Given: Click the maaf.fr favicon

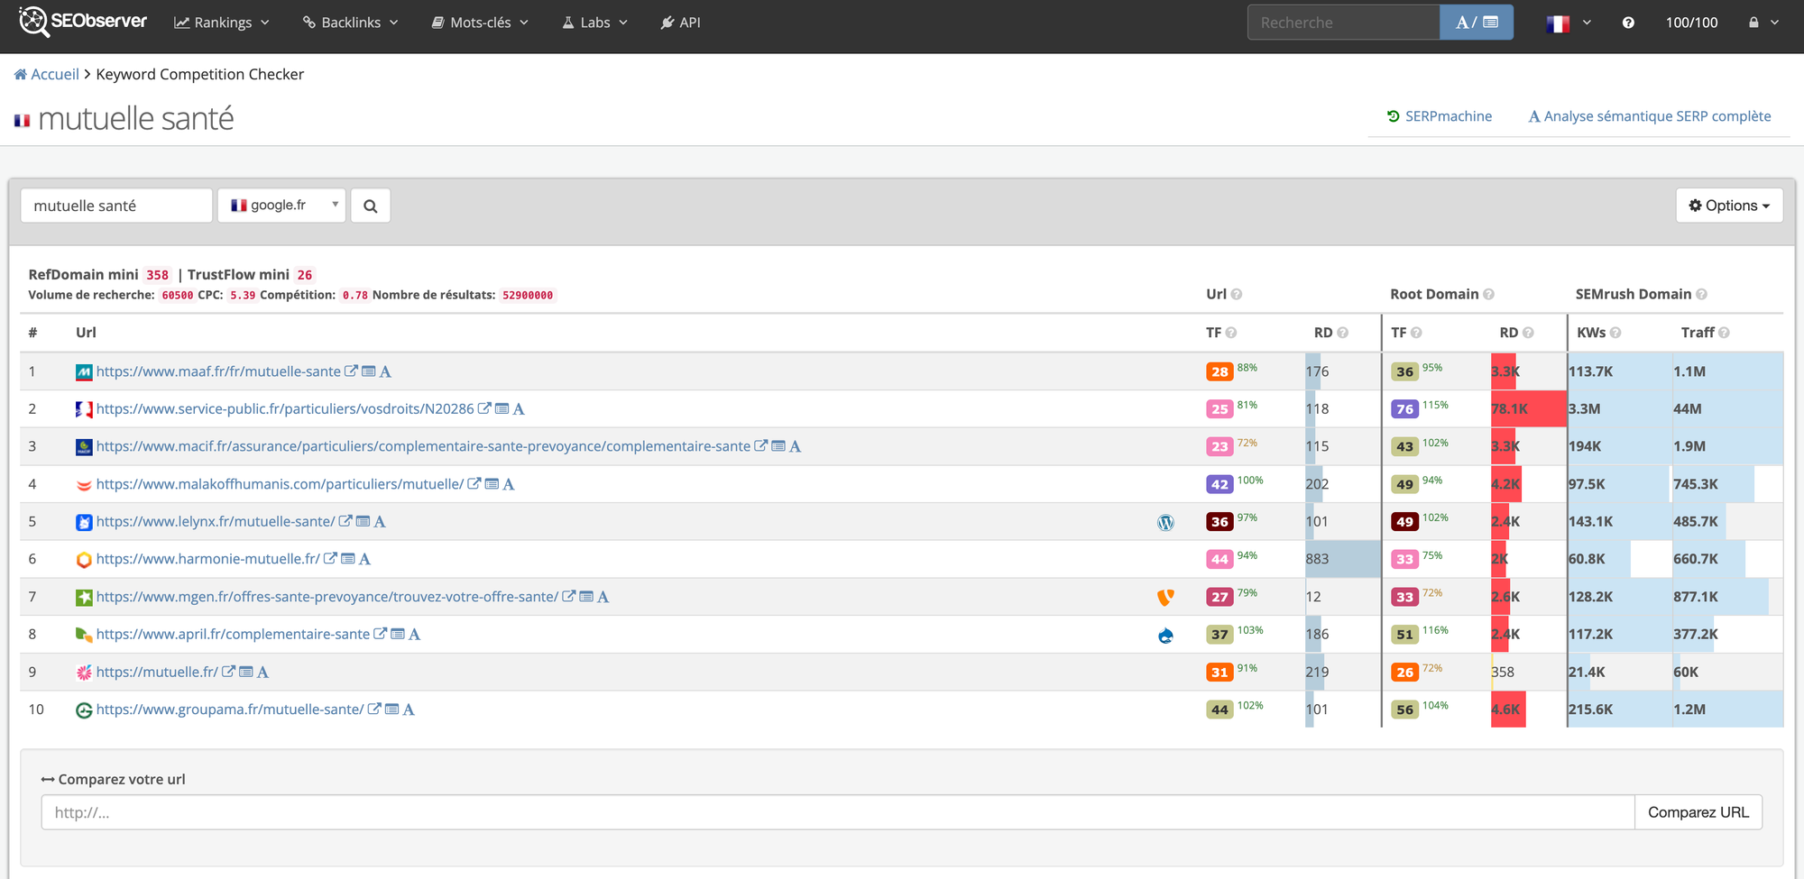Looking at the screenshot, I should click(x=84, y=371).
